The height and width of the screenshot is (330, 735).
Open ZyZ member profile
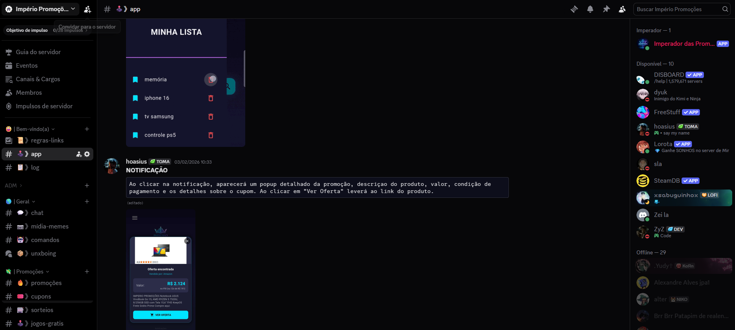(683, 232)
